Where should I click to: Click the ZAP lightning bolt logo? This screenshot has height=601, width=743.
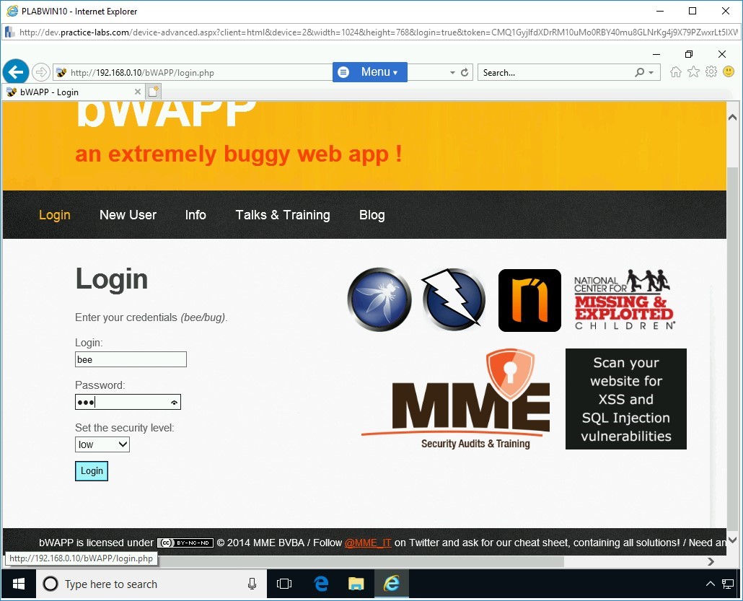pos(454,299)
